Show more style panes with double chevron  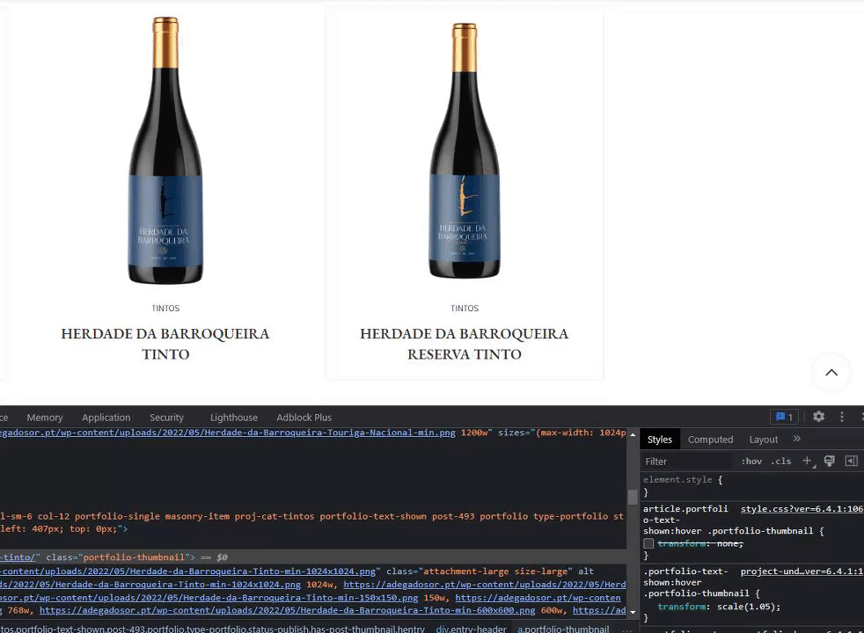click(x=797, y=439)
